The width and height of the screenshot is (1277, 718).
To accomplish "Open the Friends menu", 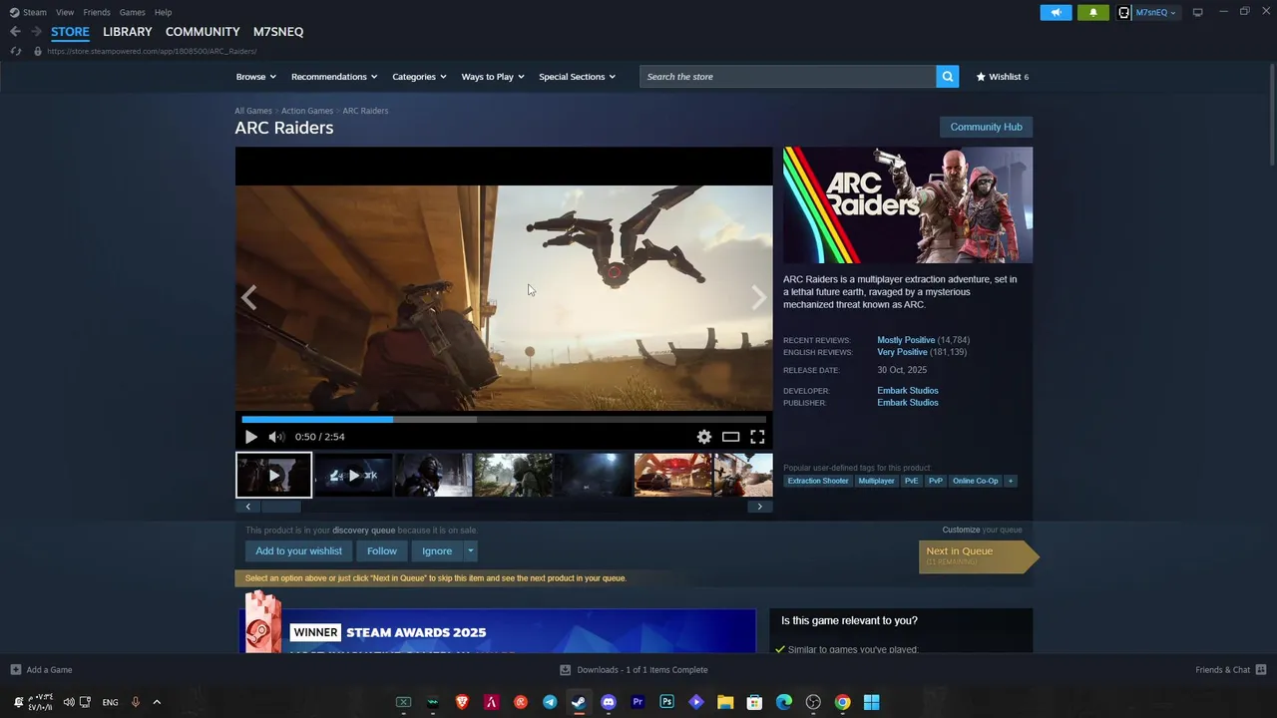I will [97, 12].
